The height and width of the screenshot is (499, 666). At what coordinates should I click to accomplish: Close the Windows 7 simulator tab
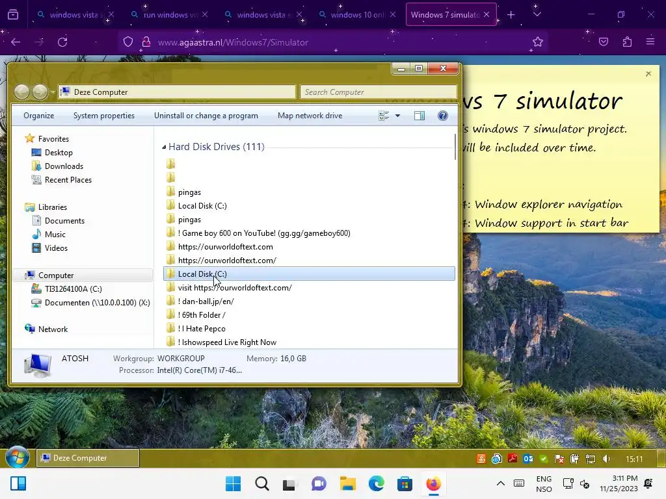tap(486, 15)
